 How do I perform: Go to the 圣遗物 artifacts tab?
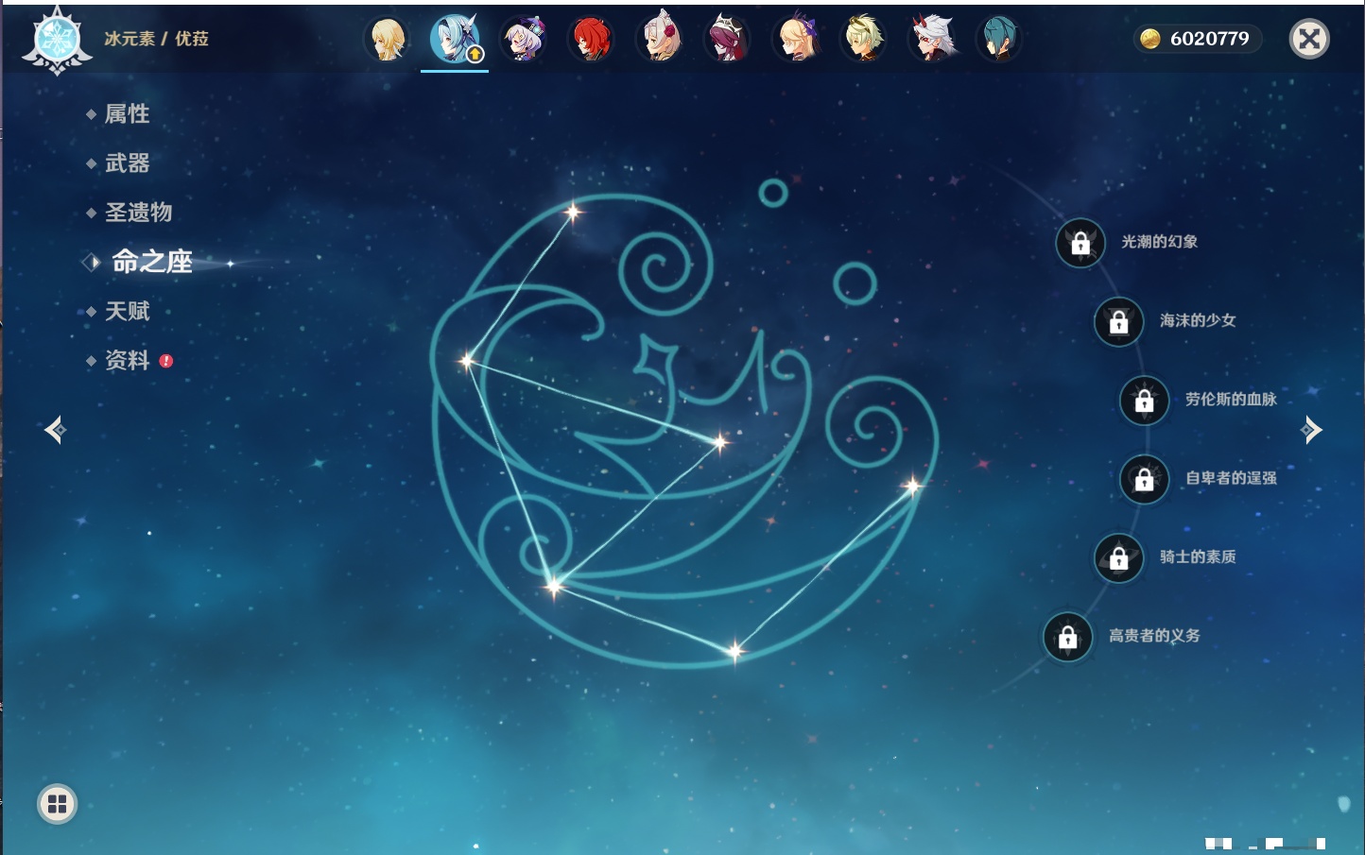pos(138,213)
